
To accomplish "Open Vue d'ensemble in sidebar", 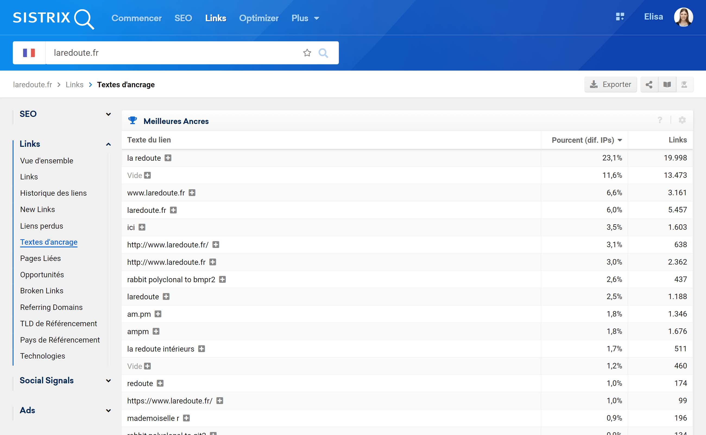I will 46,160.
